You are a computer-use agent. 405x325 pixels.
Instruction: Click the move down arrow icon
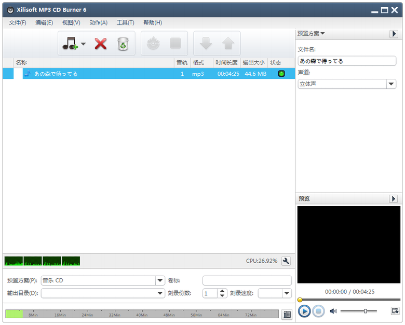[206, 44]
